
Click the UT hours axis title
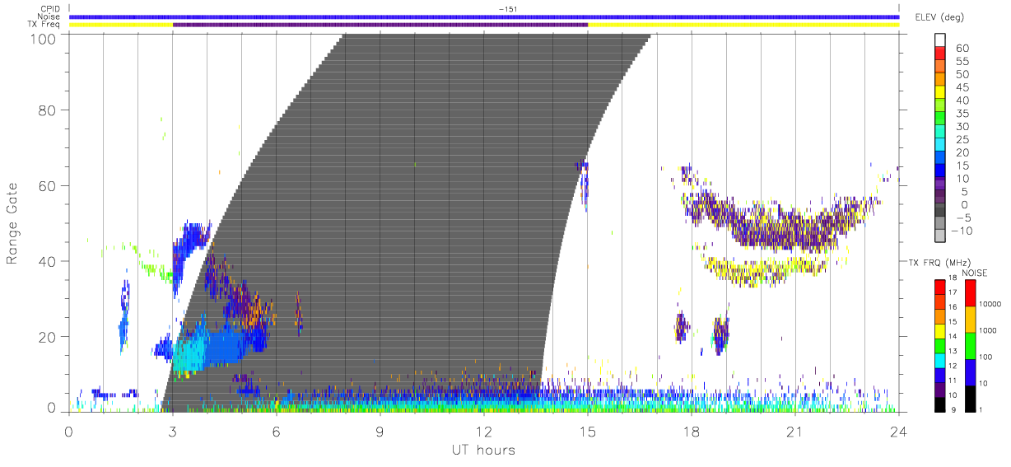(x=483, y=450)
